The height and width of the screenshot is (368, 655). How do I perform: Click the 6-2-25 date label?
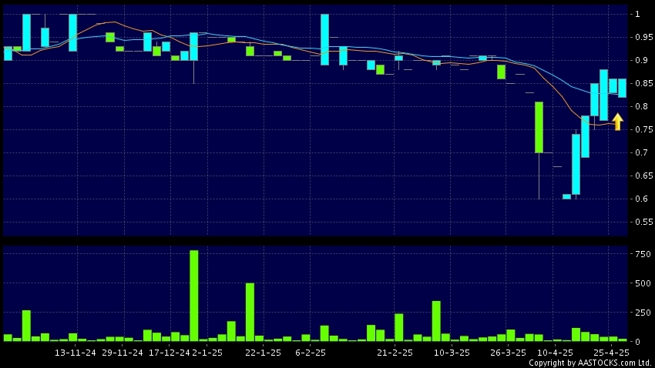pyautogui.click(x=311, y=353)
